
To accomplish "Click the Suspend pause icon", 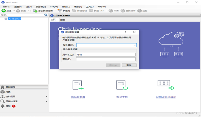I will (x=139, y=11).
